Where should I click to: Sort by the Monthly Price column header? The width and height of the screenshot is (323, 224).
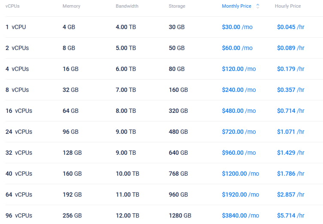[x=236, y=6]
